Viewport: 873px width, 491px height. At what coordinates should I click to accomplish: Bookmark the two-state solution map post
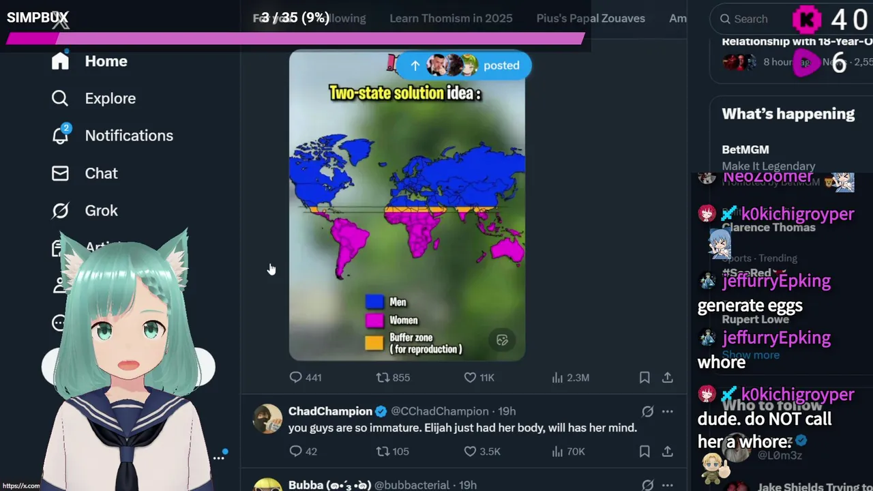(645, 377)
